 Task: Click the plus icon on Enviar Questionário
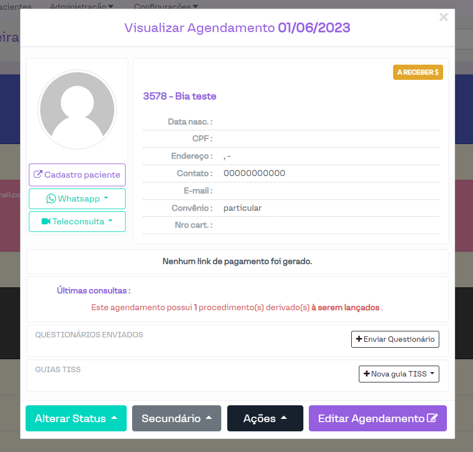(x=359, y=339)
